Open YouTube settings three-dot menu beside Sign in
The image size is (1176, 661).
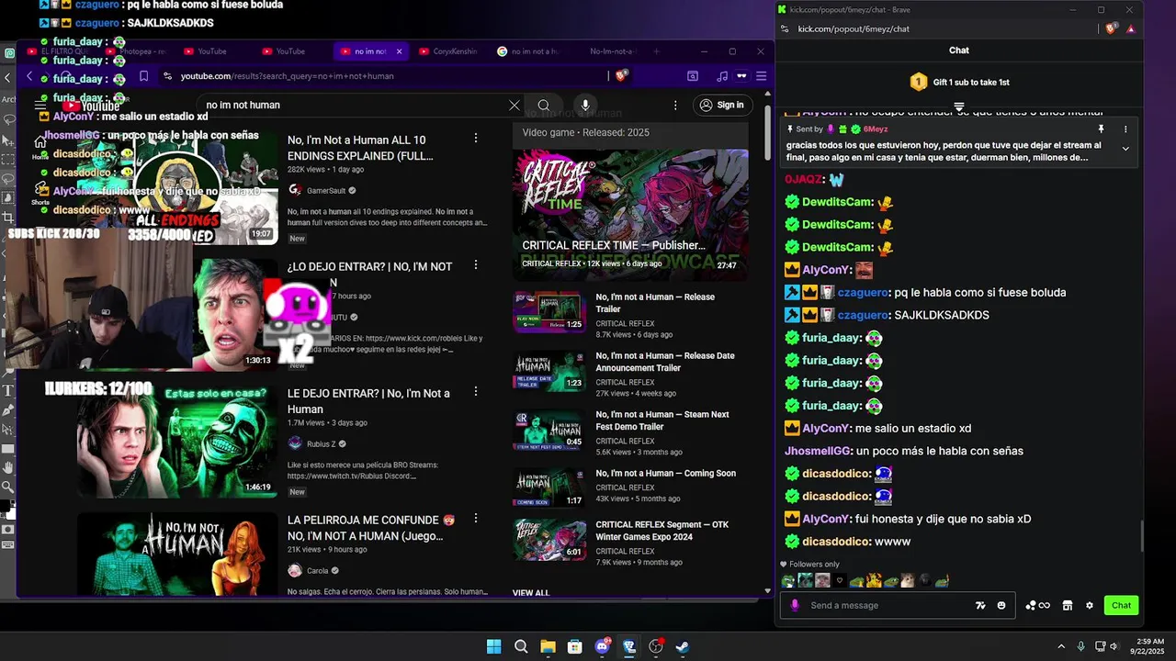click(x=675, y=106)
